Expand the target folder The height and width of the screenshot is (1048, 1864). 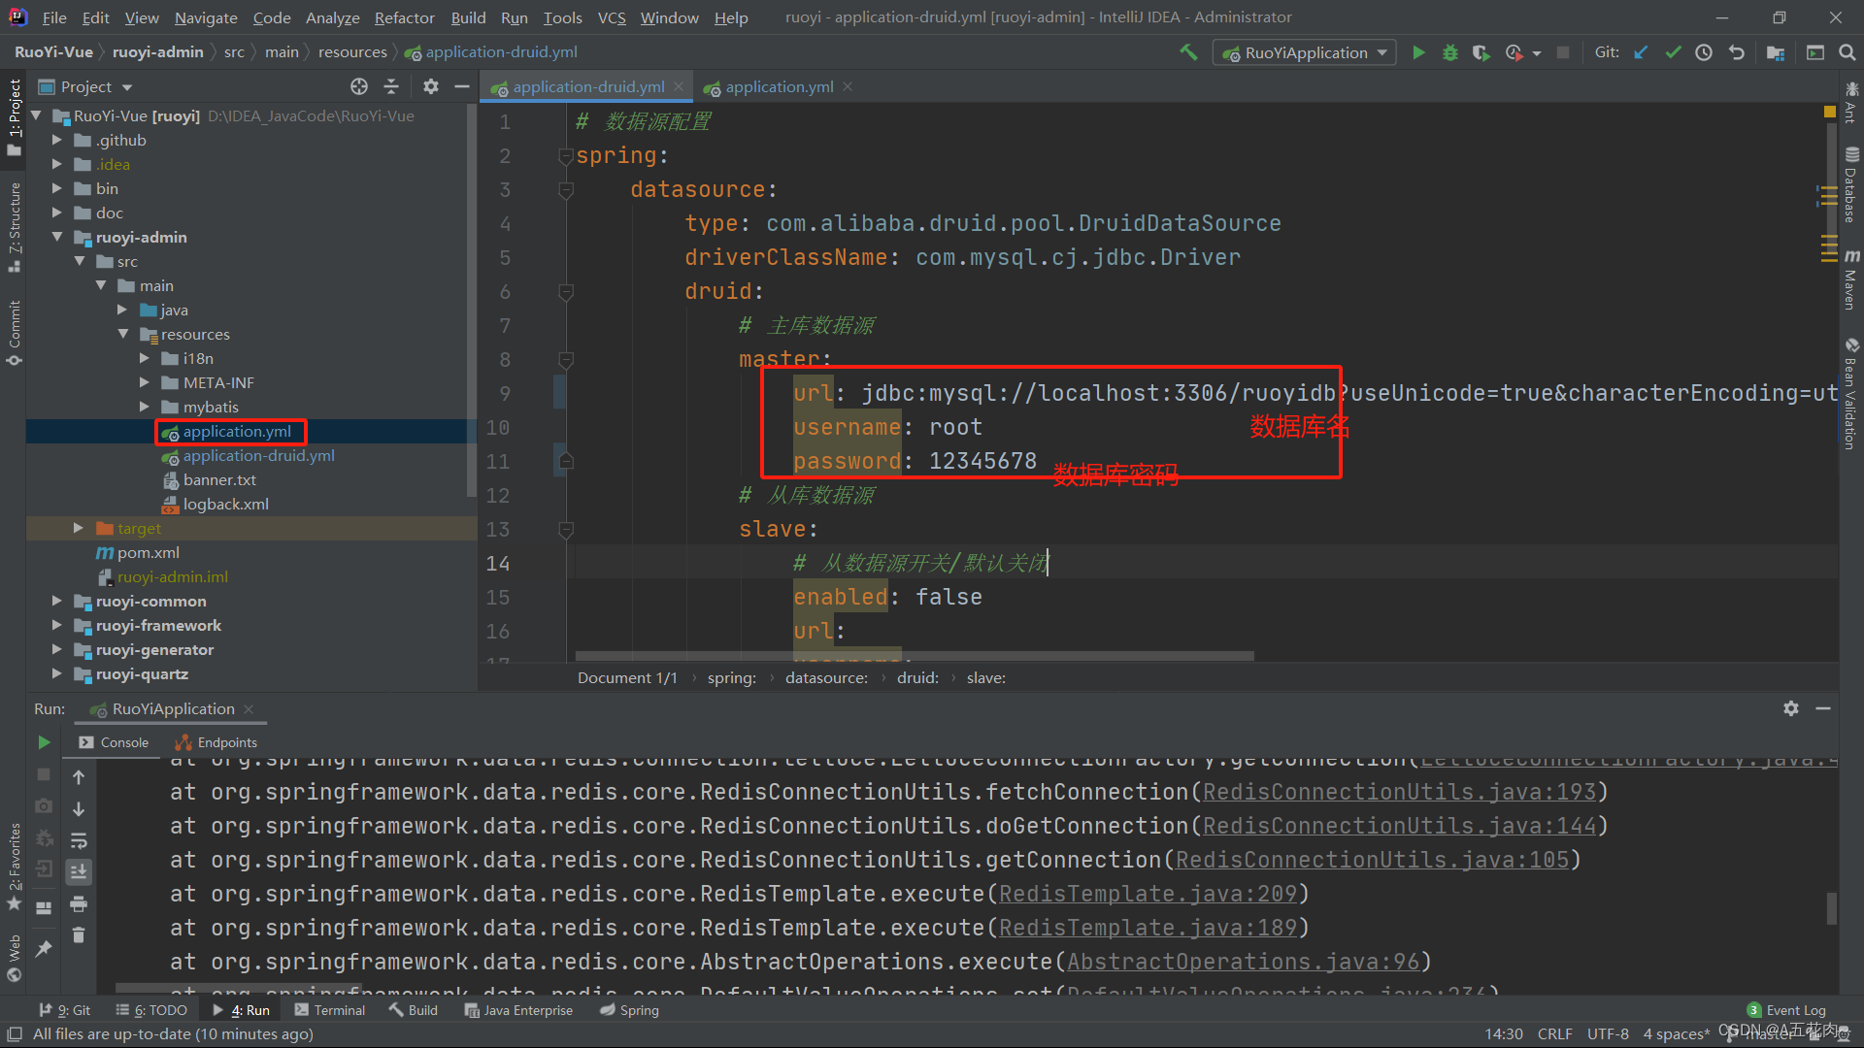[x=78, y=528]
